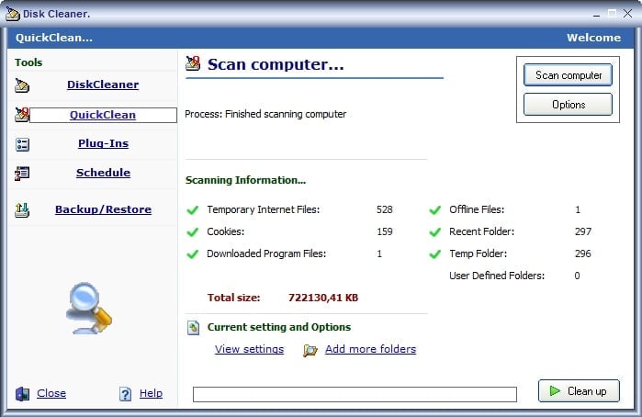Click the Downloaded Program Files label

point(266,254)
